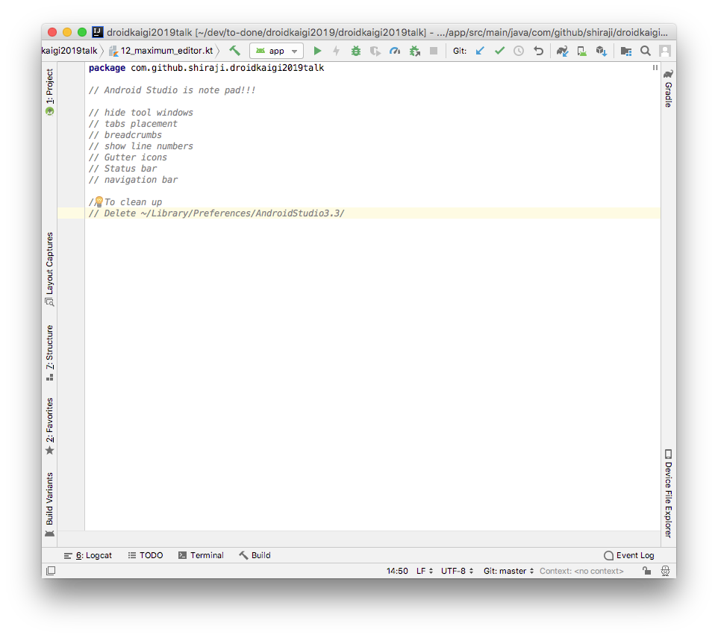Viewport: 718px width, 638px height.
Task: Show Git history clock icon
Action: 519,51
